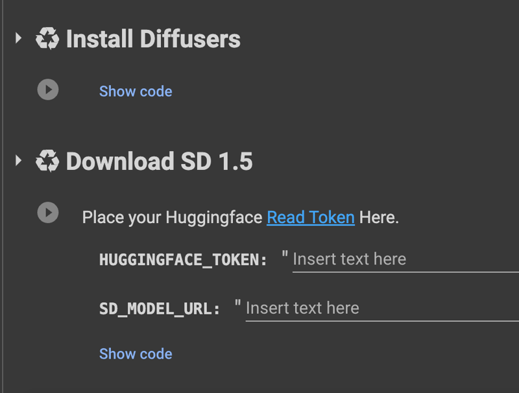Show code for Download SD 1.5 cell
519x393 pixels.
pyautogui.click(x=136, y=354)
